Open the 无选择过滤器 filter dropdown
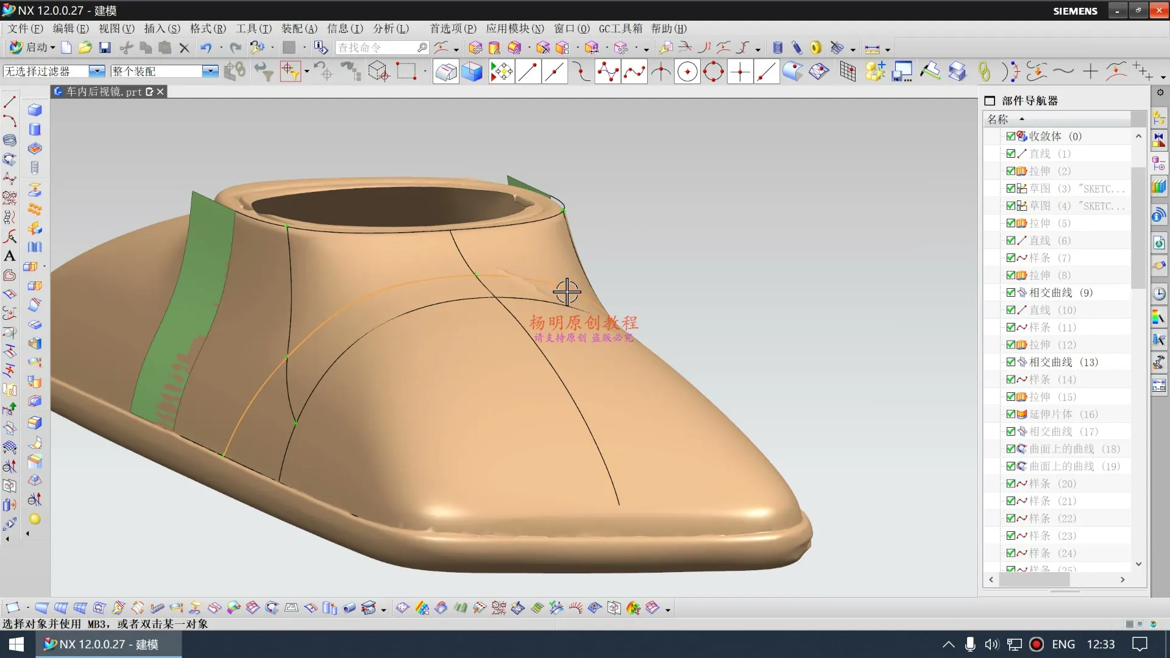 click(97, 71)
